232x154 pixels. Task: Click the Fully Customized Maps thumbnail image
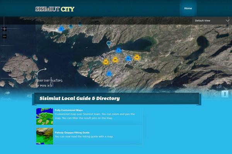(44, 116)
